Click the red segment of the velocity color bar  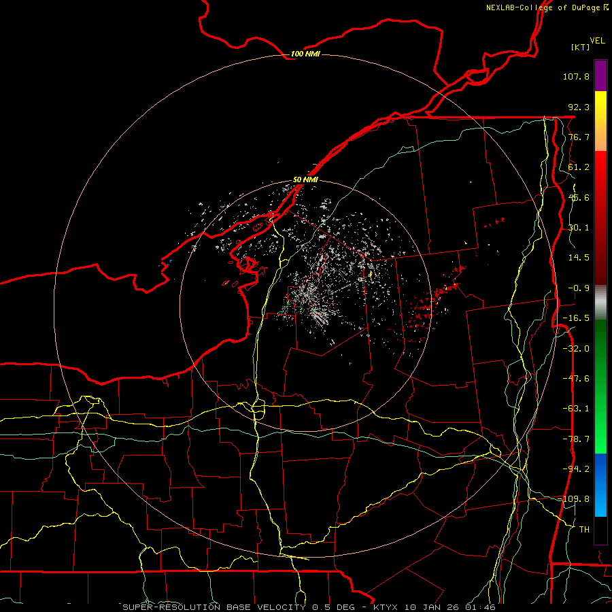600,218
